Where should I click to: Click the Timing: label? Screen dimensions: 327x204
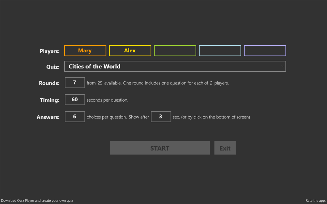click(x=49, y=100)
